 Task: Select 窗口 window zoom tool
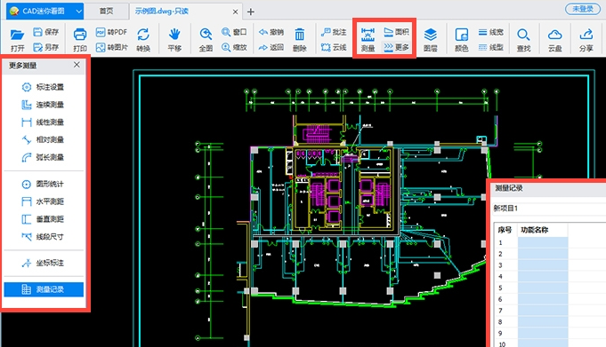click(x=234, y=32)
